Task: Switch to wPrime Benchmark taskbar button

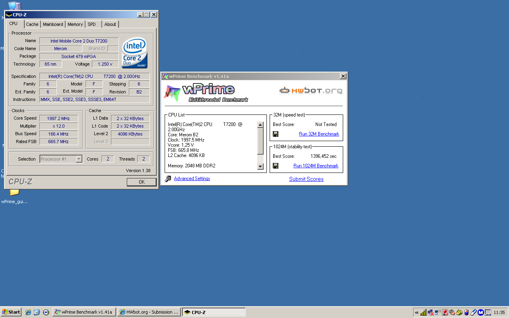Action: click(x=84, y=312)
